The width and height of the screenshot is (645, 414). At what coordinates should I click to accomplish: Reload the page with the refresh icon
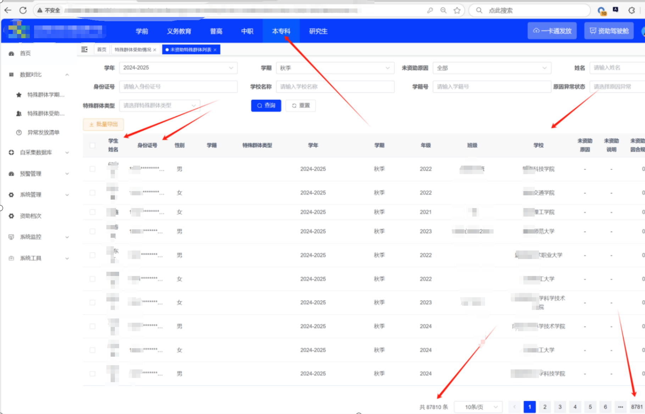[x=23, y=10]
